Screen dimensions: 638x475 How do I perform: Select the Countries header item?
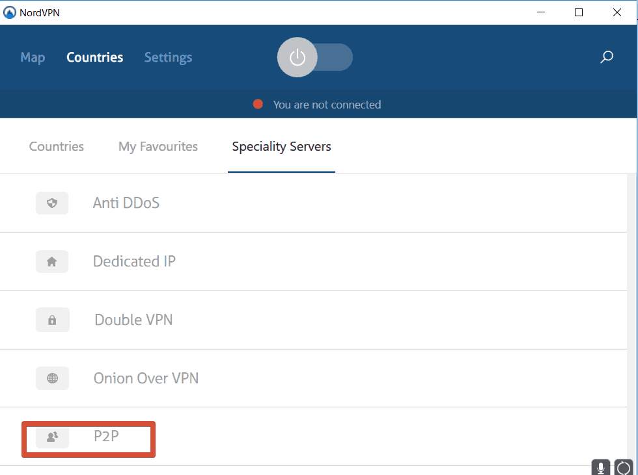click(x=95, y=57)
